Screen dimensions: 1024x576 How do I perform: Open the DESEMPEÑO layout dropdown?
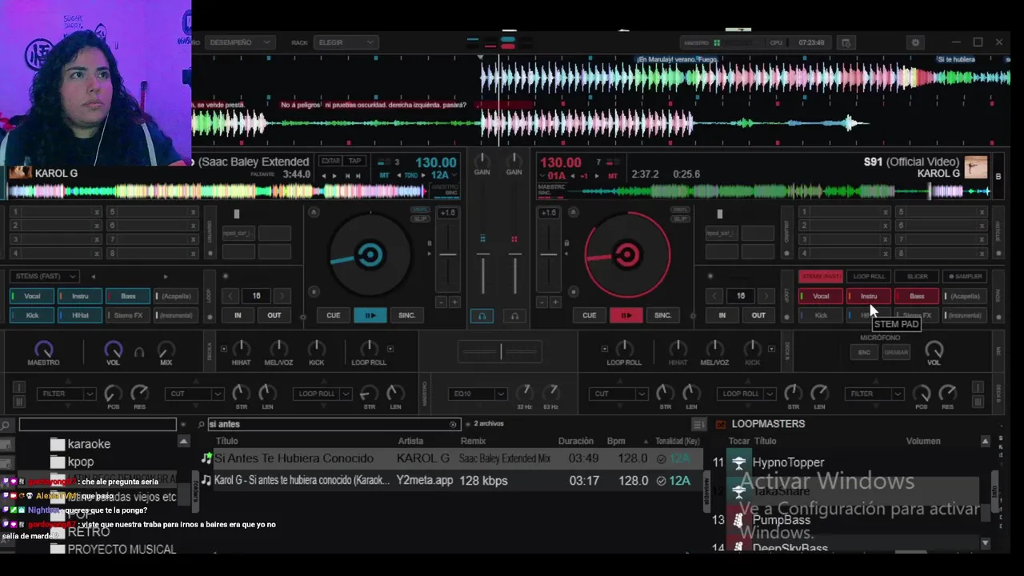(240, 42)
